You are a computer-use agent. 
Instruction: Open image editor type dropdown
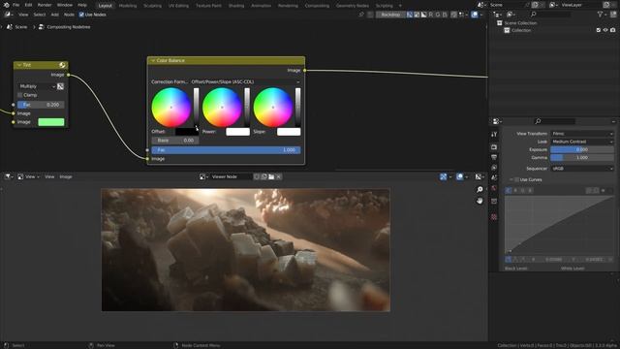tap(8, 176)
